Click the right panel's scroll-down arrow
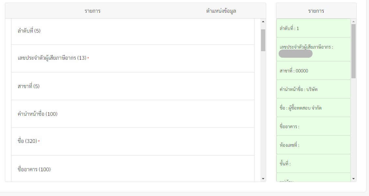 pyautogui.click(x=353, y=179)
